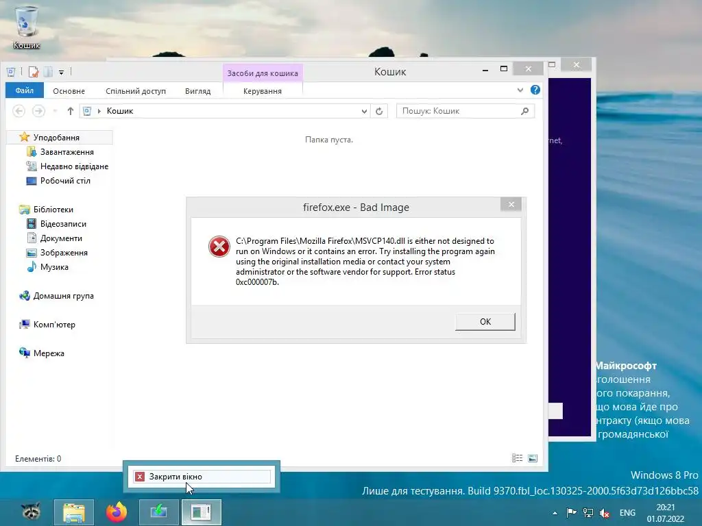This screenshot has width=702, height=526.
Task: Open Action Center flag icon
Action: pos(571,512)
